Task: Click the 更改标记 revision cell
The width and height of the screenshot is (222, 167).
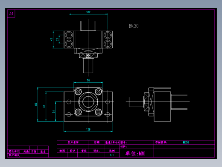Action: (x=14, y=152)
